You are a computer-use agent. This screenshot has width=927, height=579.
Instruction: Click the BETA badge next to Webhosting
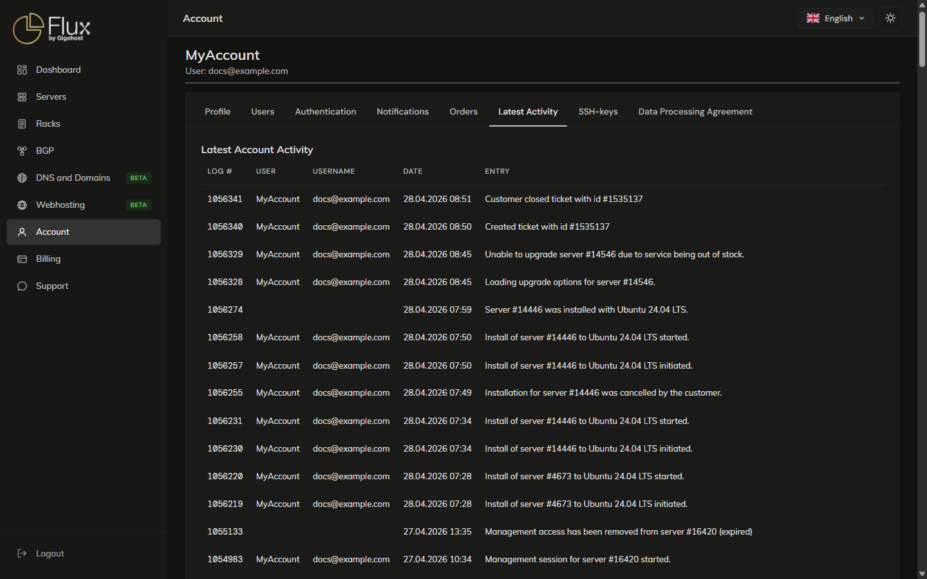tap(138, 205)
